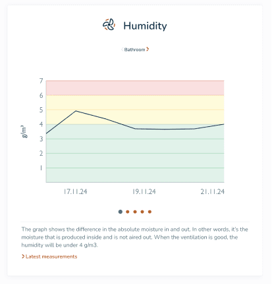Click the g/m³ axis label
272x284 pixels.
click(x=24, y=131)
